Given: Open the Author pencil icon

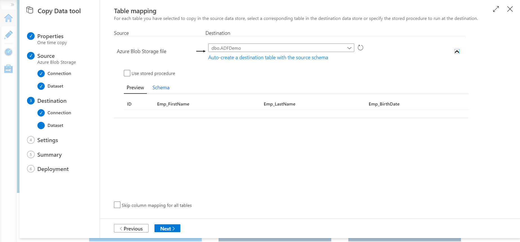Looking at the screenshot, I should click(8, 35).
